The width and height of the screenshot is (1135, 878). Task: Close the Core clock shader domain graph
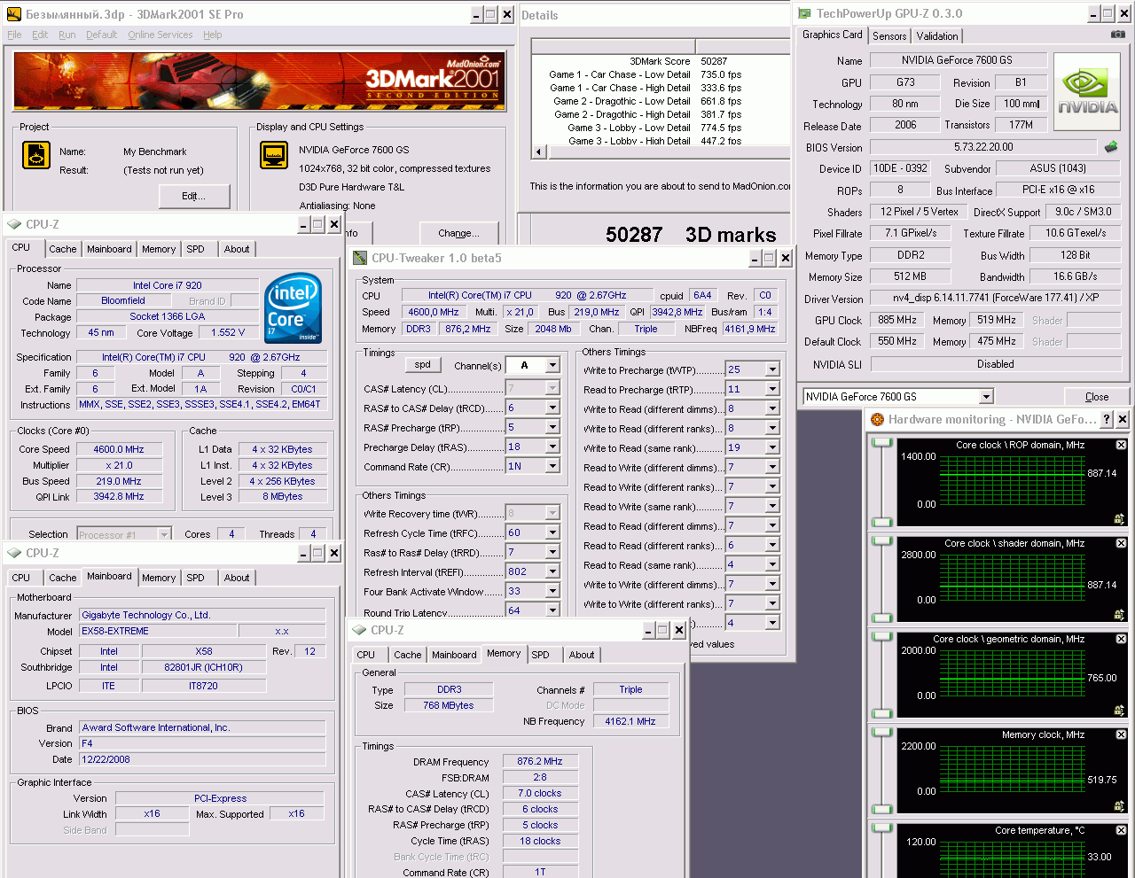click(x=1121, y=543)
